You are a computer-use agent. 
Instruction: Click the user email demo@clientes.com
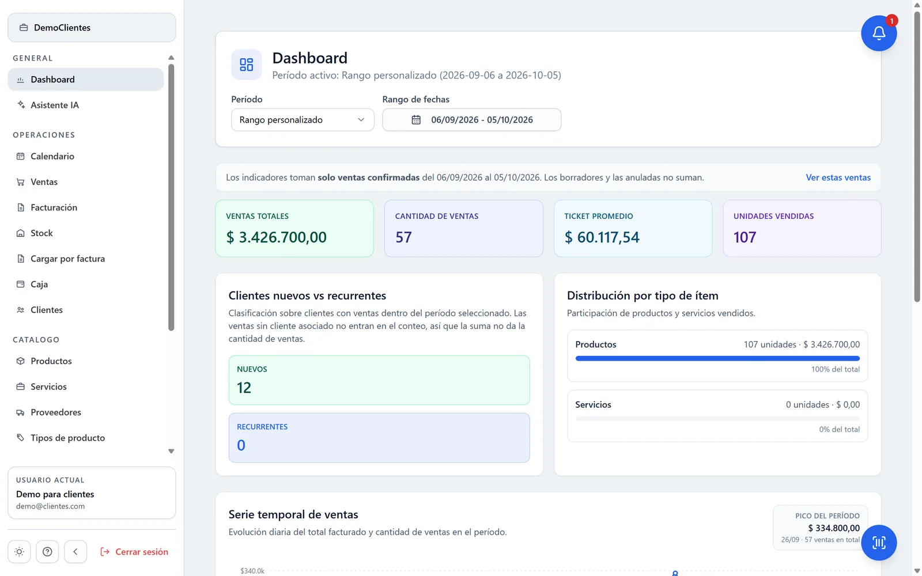point(50,506)
